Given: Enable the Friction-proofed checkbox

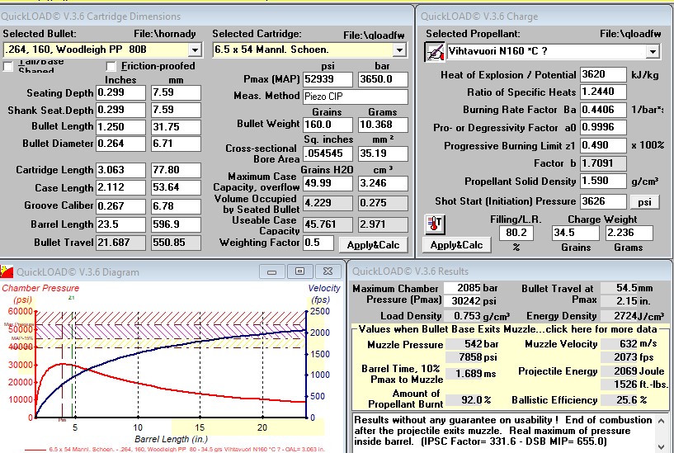Looking at the screenshot, I should click(x=111, y=66).
